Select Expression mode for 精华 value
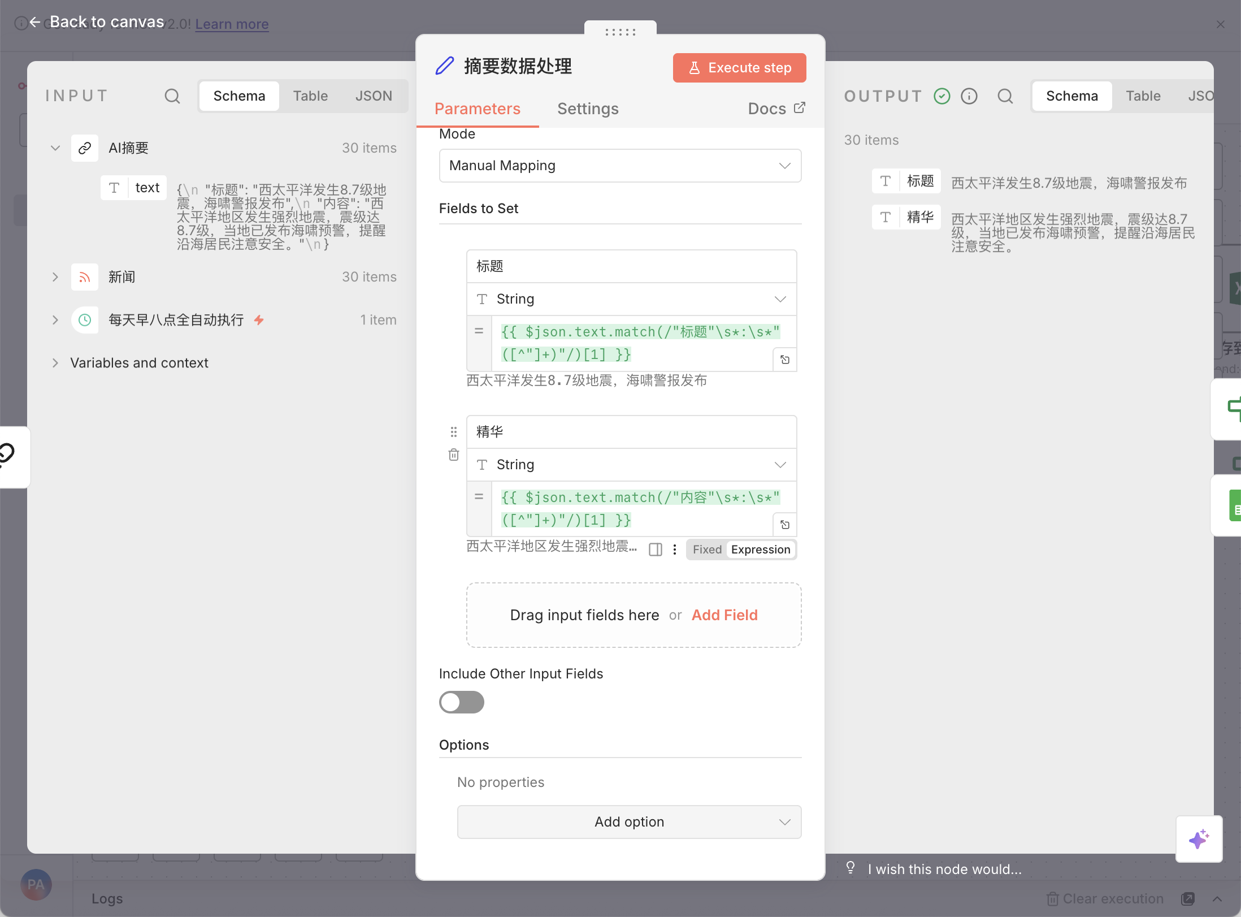 click(760, 550)
